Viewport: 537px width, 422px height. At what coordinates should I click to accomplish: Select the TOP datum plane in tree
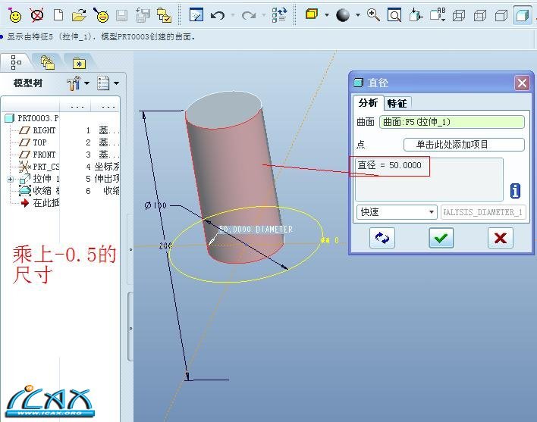pyautogui.click(x=39, y=142)
